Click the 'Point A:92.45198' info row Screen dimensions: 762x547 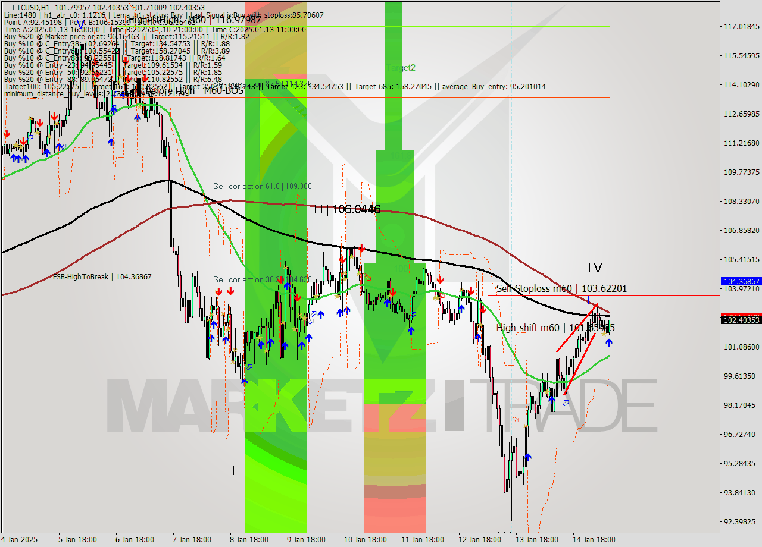101,22
